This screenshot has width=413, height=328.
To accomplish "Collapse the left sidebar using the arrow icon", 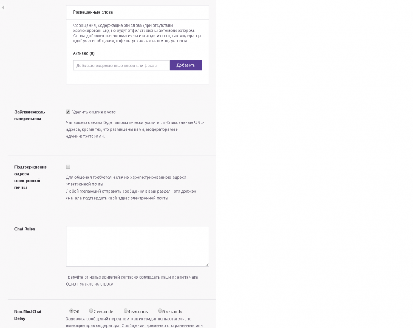I will (x=3, y=7).
